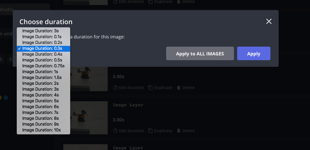Close the Choose duration dialog
The image size is (310, 150).
pyautogui.click(x=269, y=21)
